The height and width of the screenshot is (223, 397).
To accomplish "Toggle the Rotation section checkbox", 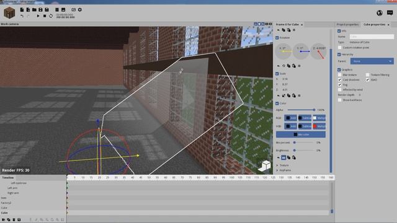I will (277, 38).
